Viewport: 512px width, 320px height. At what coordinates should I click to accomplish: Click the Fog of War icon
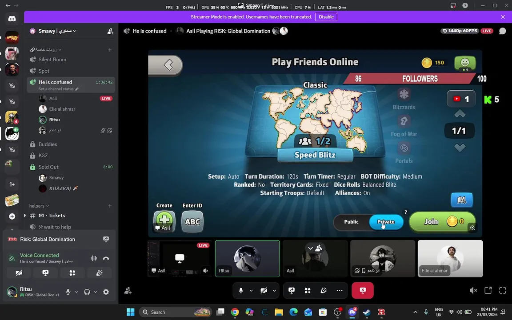tap(404, 121)
